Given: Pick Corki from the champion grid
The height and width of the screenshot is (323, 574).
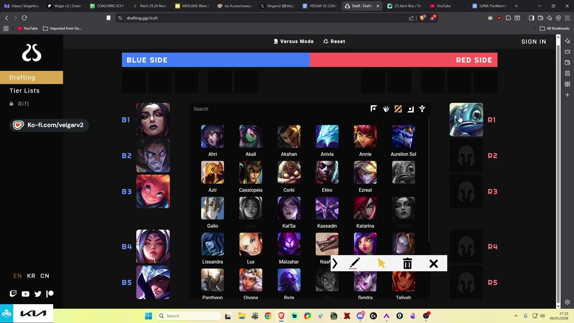Looking at the screenshot, I should 289,172.
